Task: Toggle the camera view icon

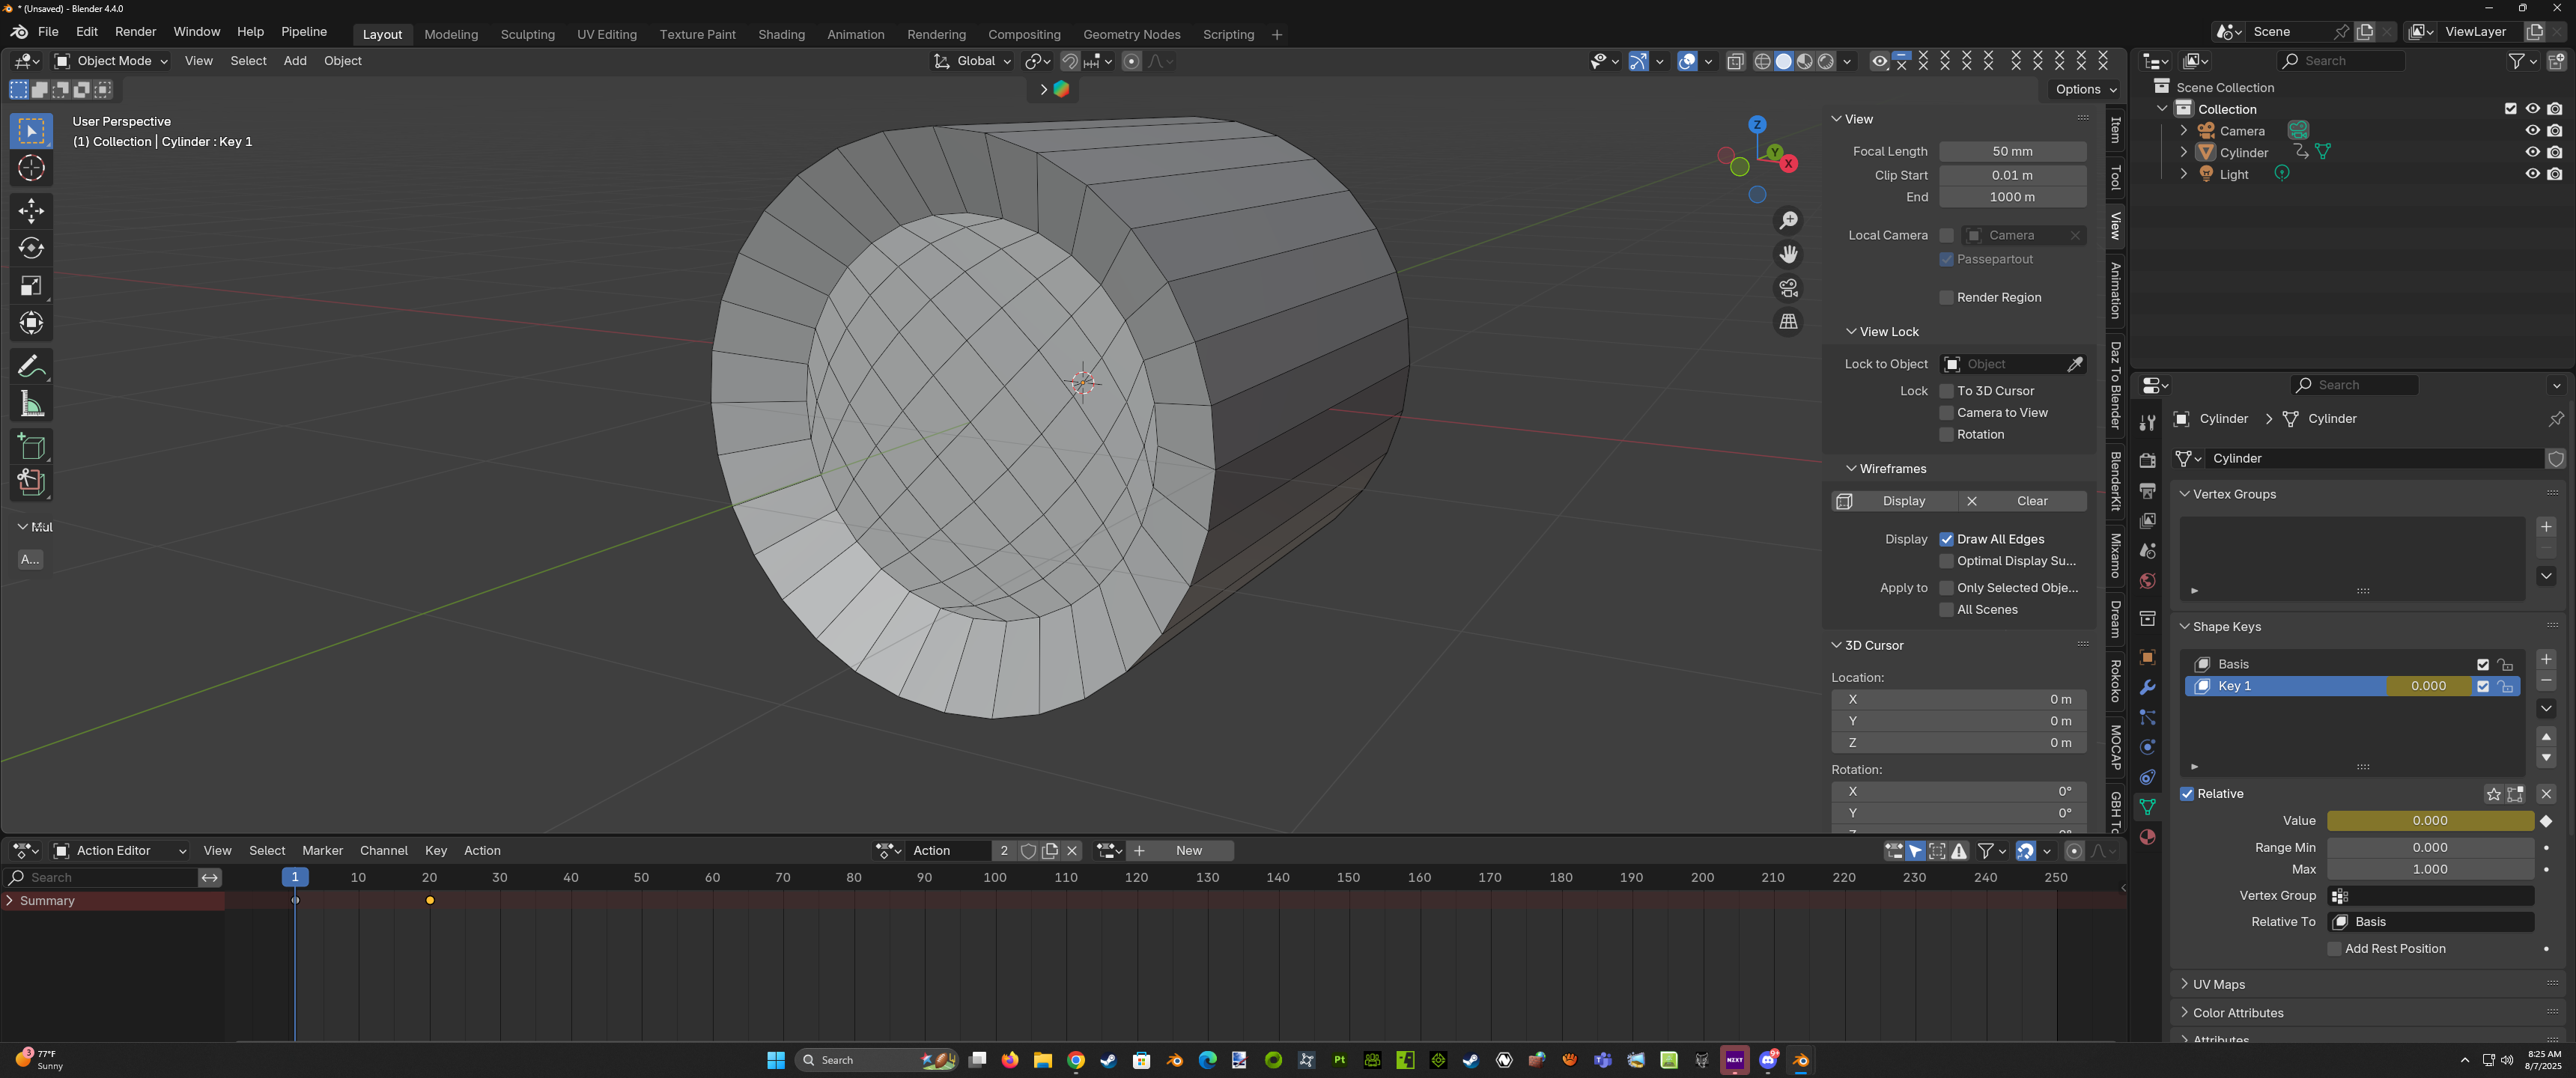Action: pos(1788,288)
